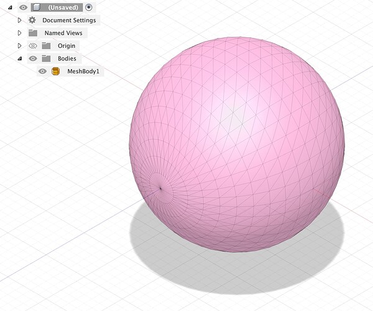Expand the Origin folder
The width and height of the screenshot is (373, 311).
20,45
